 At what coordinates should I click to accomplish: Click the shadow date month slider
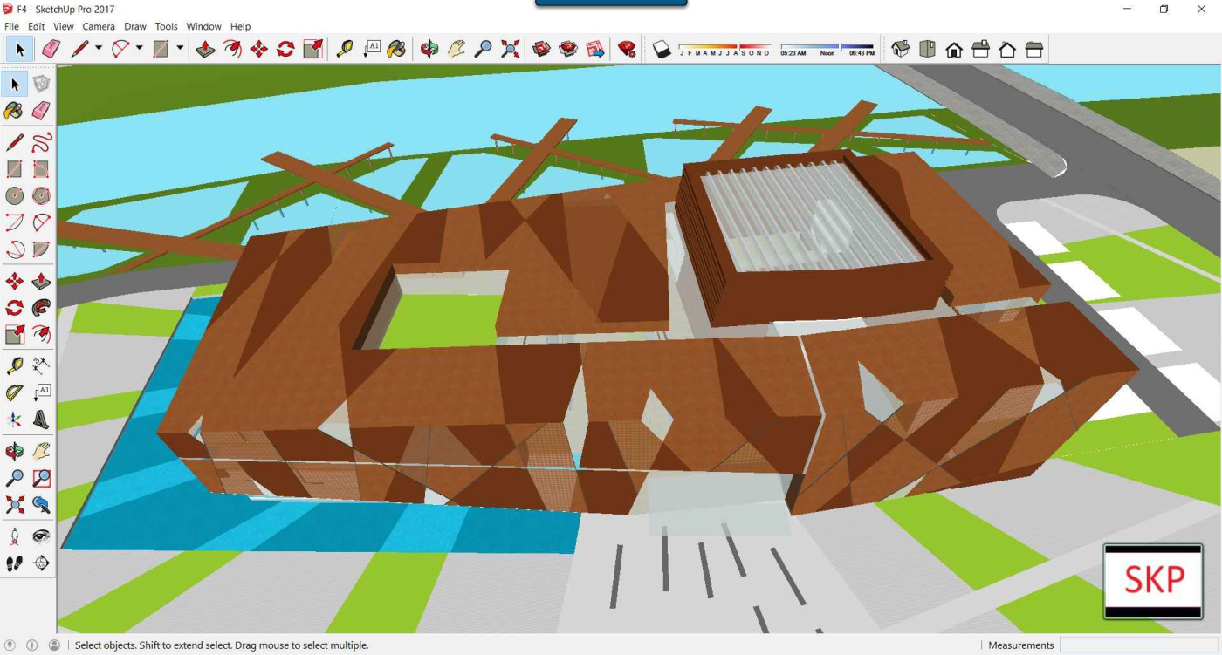coord(724,46)
